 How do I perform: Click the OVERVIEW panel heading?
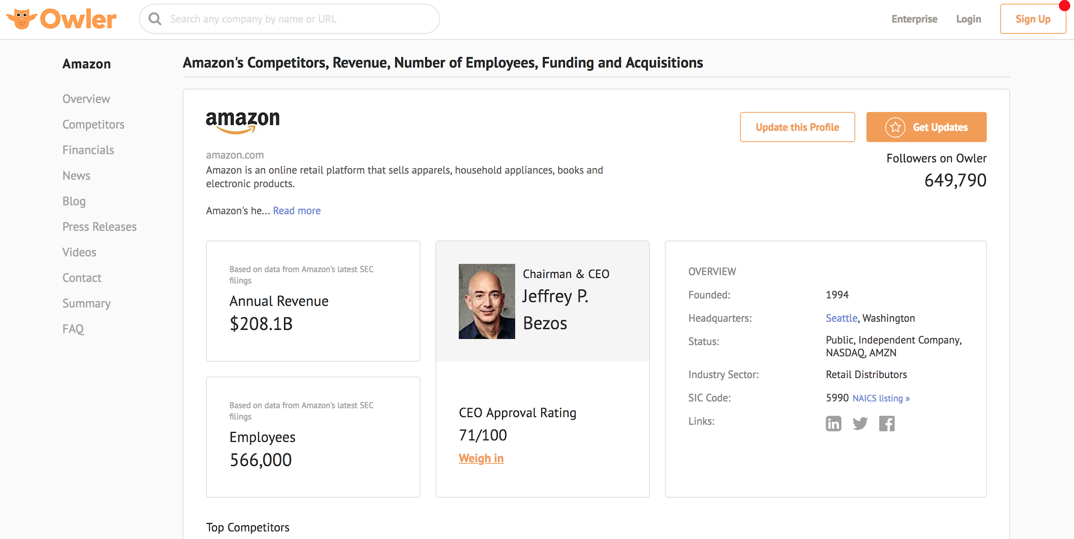pyautogui.click(x=712, y=271)
